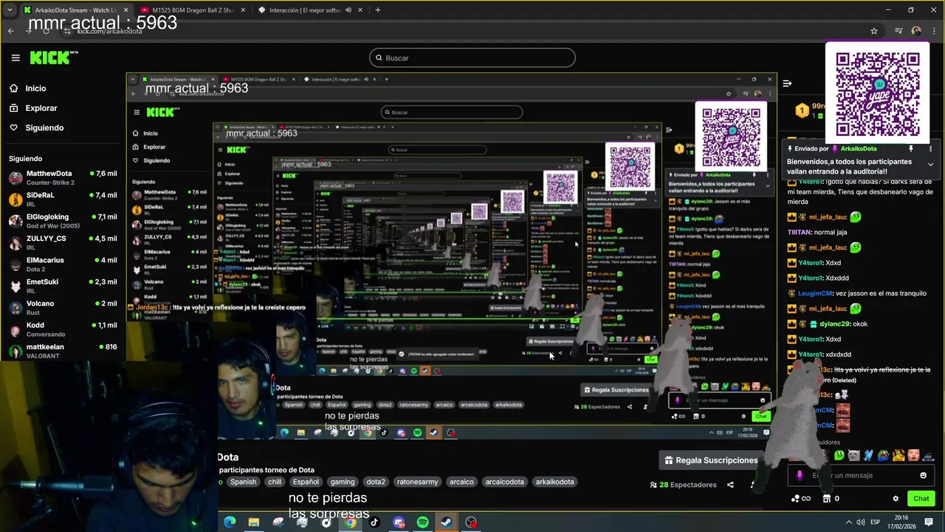
Task: Click LeugimCM username in chat
Action: pos(815,293)
